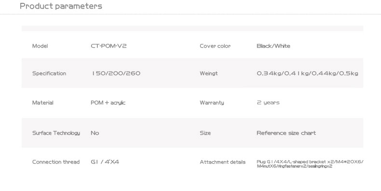Click the Reference size chart text
381x191 pixels.
coord(286,133)
